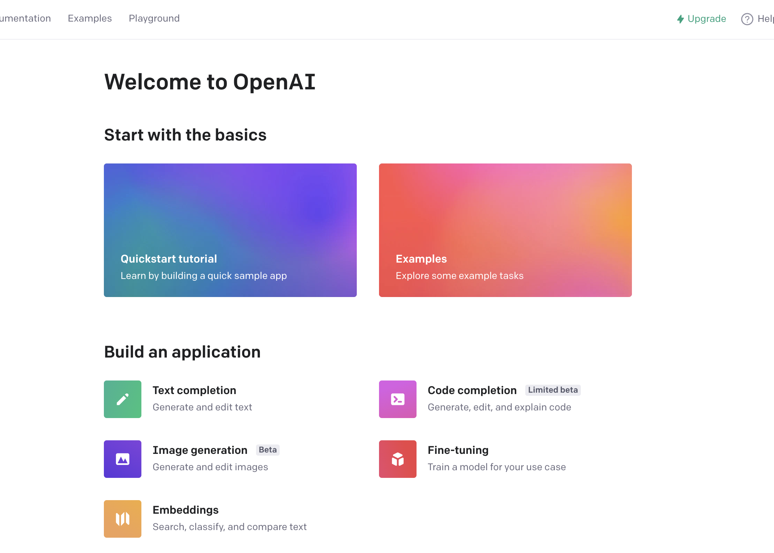Click the red cube Fine-tuning icon
The height and width of the screenshot is (553, 774).
click(x=397, y=459)
